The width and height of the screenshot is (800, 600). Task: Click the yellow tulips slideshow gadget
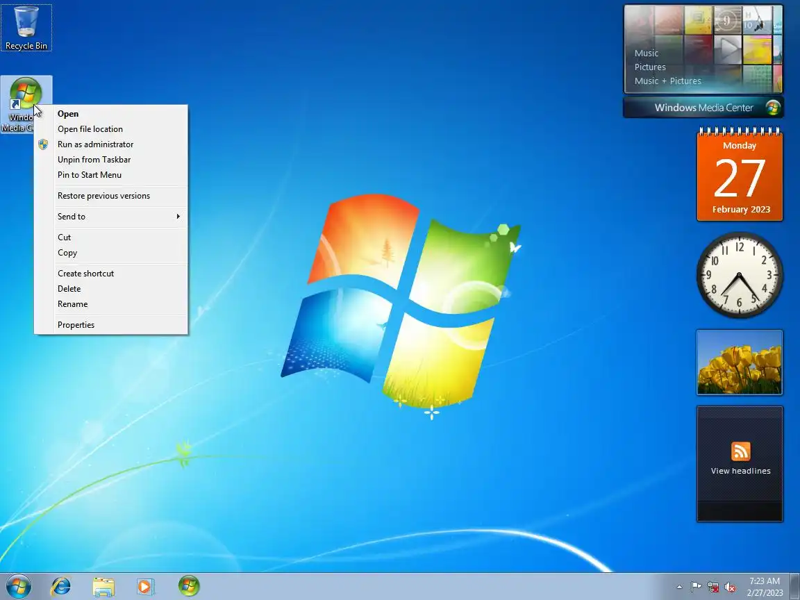[740, 362]
